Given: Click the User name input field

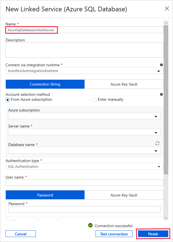Looking at the screenshot, I should click(84, 183).
